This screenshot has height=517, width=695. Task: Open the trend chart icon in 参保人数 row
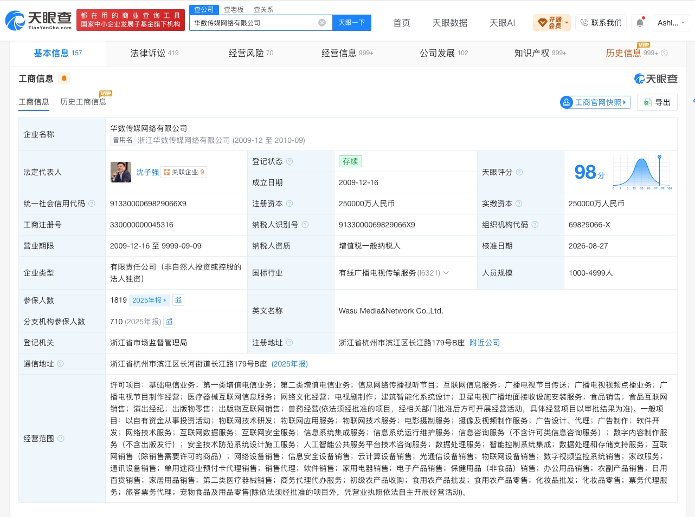(x=178, y=300)
